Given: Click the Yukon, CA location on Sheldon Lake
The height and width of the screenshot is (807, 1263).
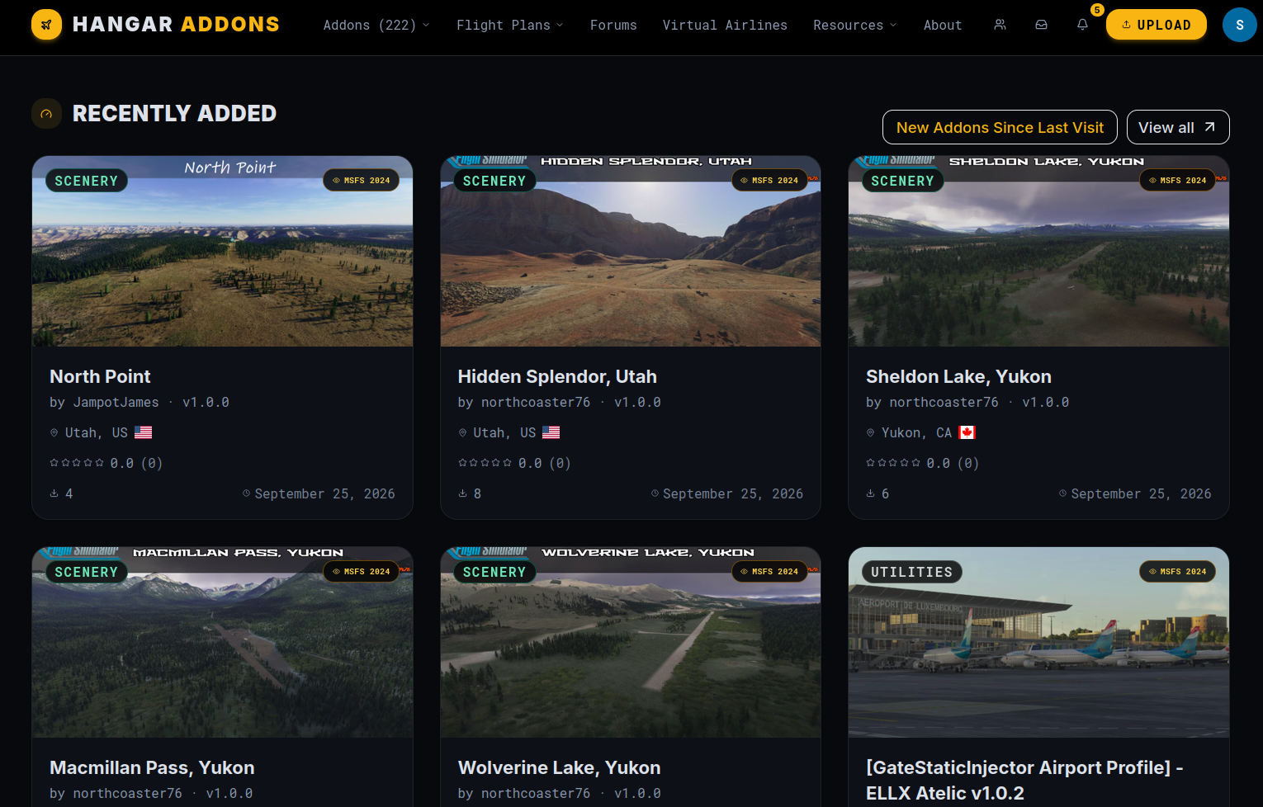Looking at the screenshot, I should pos(916,432).
